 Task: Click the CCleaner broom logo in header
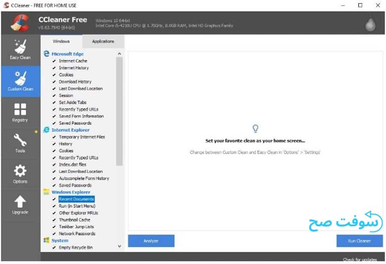(x=20, y=23)
